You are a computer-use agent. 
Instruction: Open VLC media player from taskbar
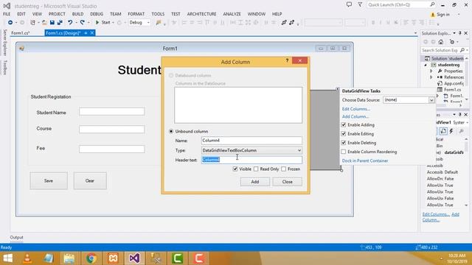click(28, 258)
